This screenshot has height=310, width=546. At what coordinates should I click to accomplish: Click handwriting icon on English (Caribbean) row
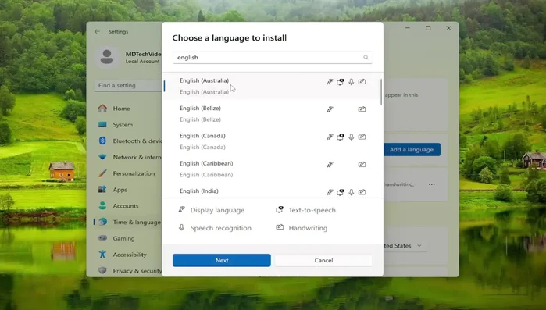362,165
